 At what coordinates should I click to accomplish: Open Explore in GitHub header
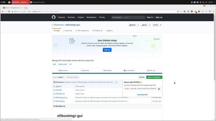pos(81,17)
